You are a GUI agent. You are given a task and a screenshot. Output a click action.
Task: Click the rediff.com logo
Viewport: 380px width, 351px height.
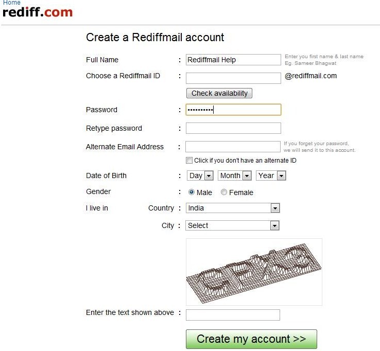[x=38, y=12]
